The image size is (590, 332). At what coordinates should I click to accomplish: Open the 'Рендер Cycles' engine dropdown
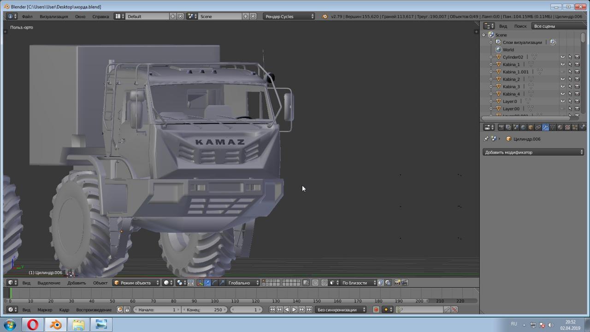(289, 17)
